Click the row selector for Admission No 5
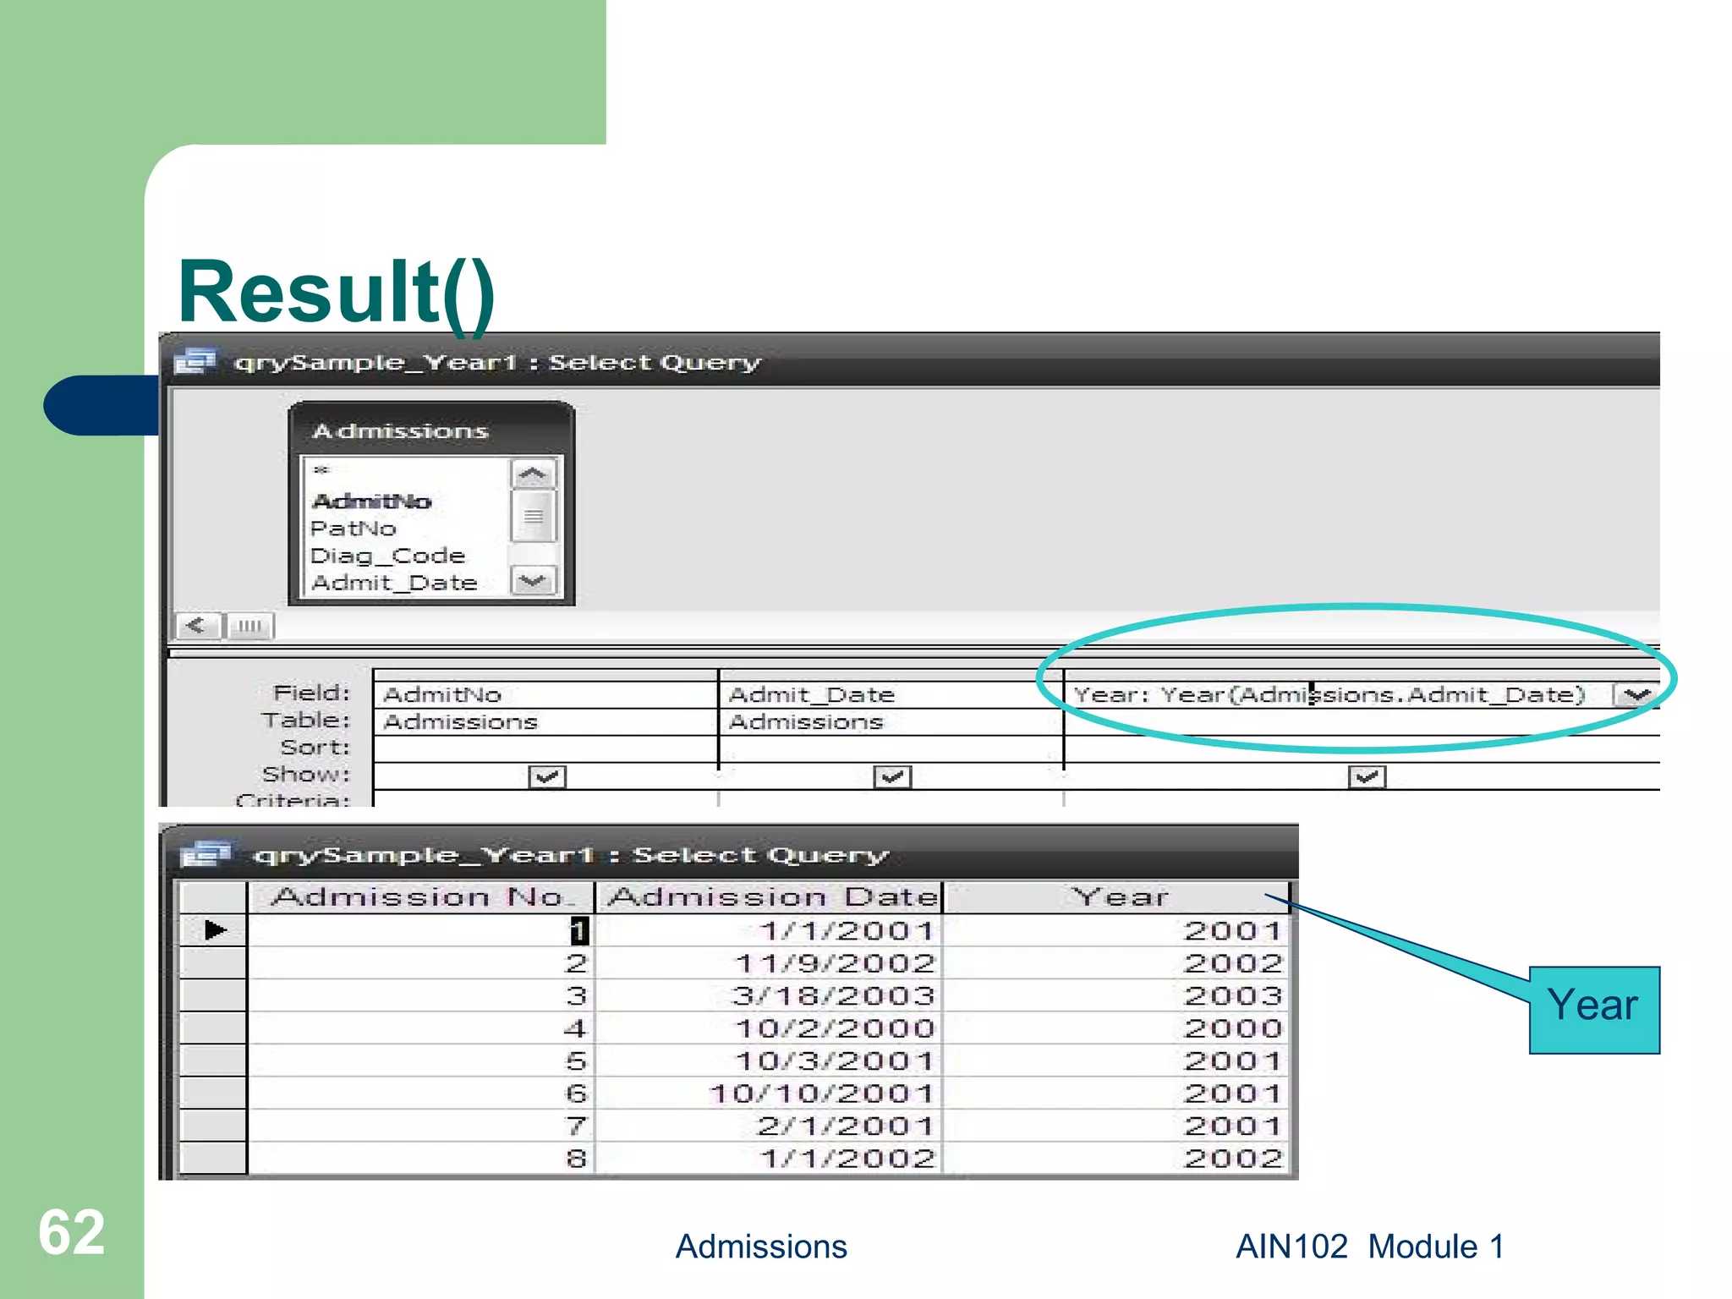Image resolution: width=1732 pixels, height=1299 pixels. [x=213, y=1061]
